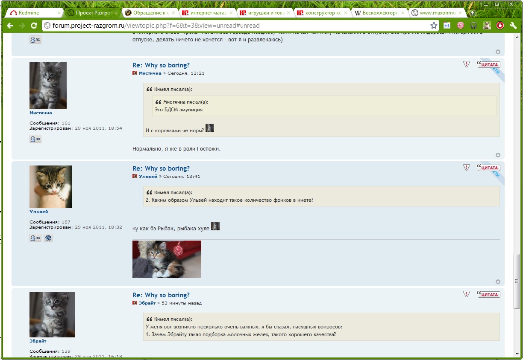Switch to the Wikipedia Бесколлекторн tab
The width and height of the screenshot is (523, 360).
(x=378, y=13)
